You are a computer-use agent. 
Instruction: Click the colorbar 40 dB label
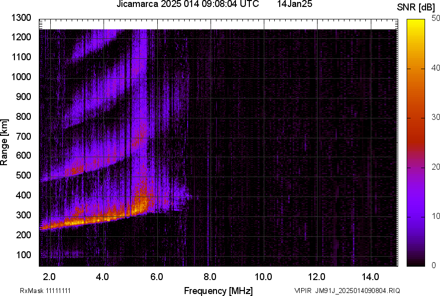coord(436,68)
